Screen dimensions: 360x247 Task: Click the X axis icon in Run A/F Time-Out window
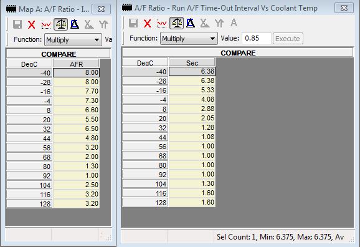point(205,23)
